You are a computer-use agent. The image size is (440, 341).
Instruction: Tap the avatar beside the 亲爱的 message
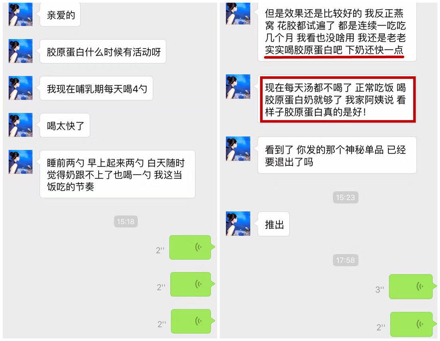click(x=20, y=14)
